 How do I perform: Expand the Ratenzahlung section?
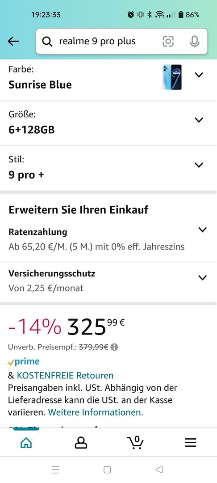click(108, 239)
